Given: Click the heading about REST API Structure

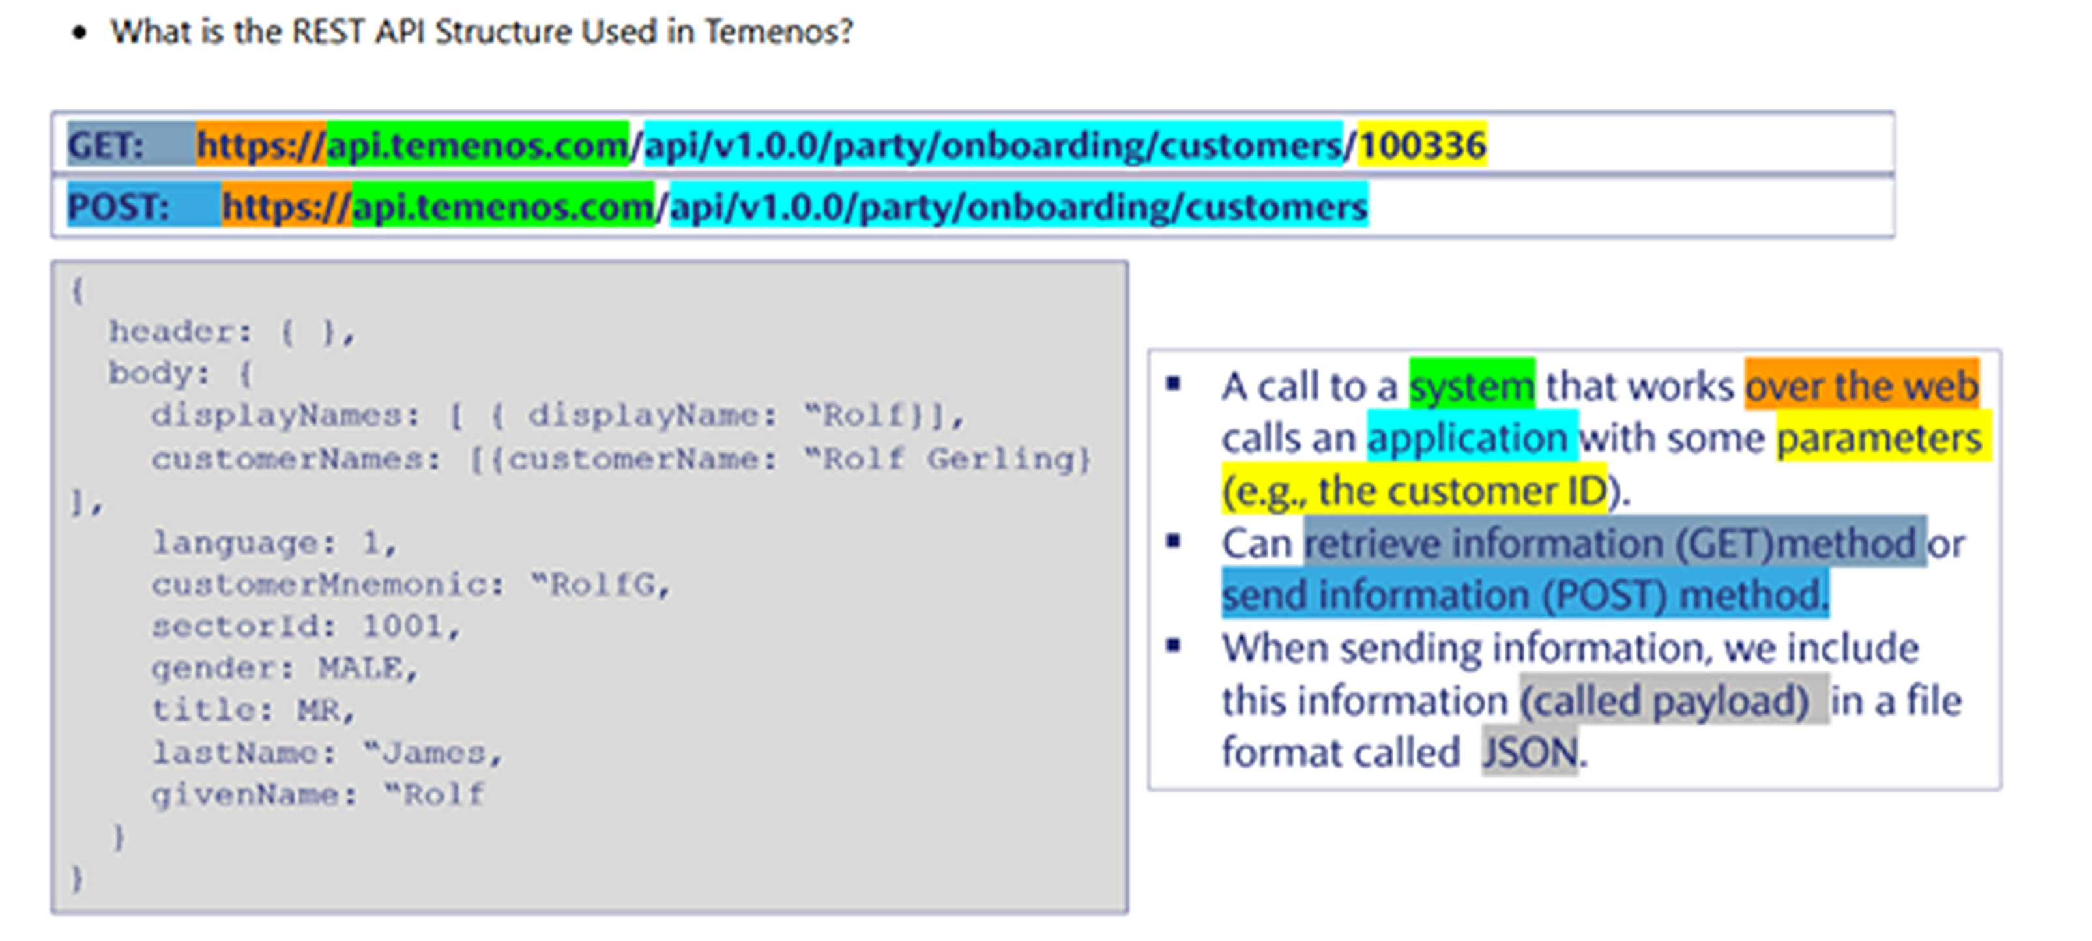Looking at the screenshot, I should coord(482,32).
